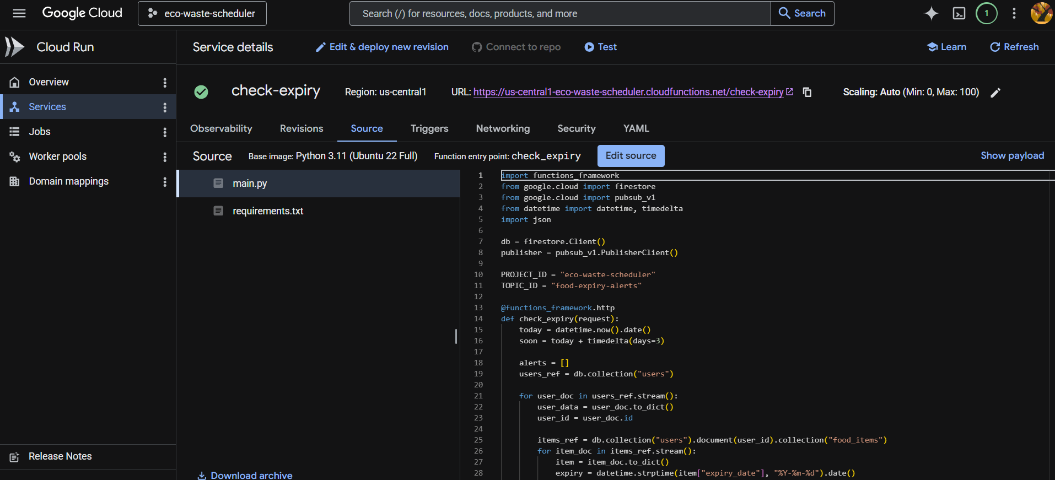Focus the resources search input field
Image resolution: width=1055 pixels, height=480 pixels.
pyautogui.click(x=559, y=13)
